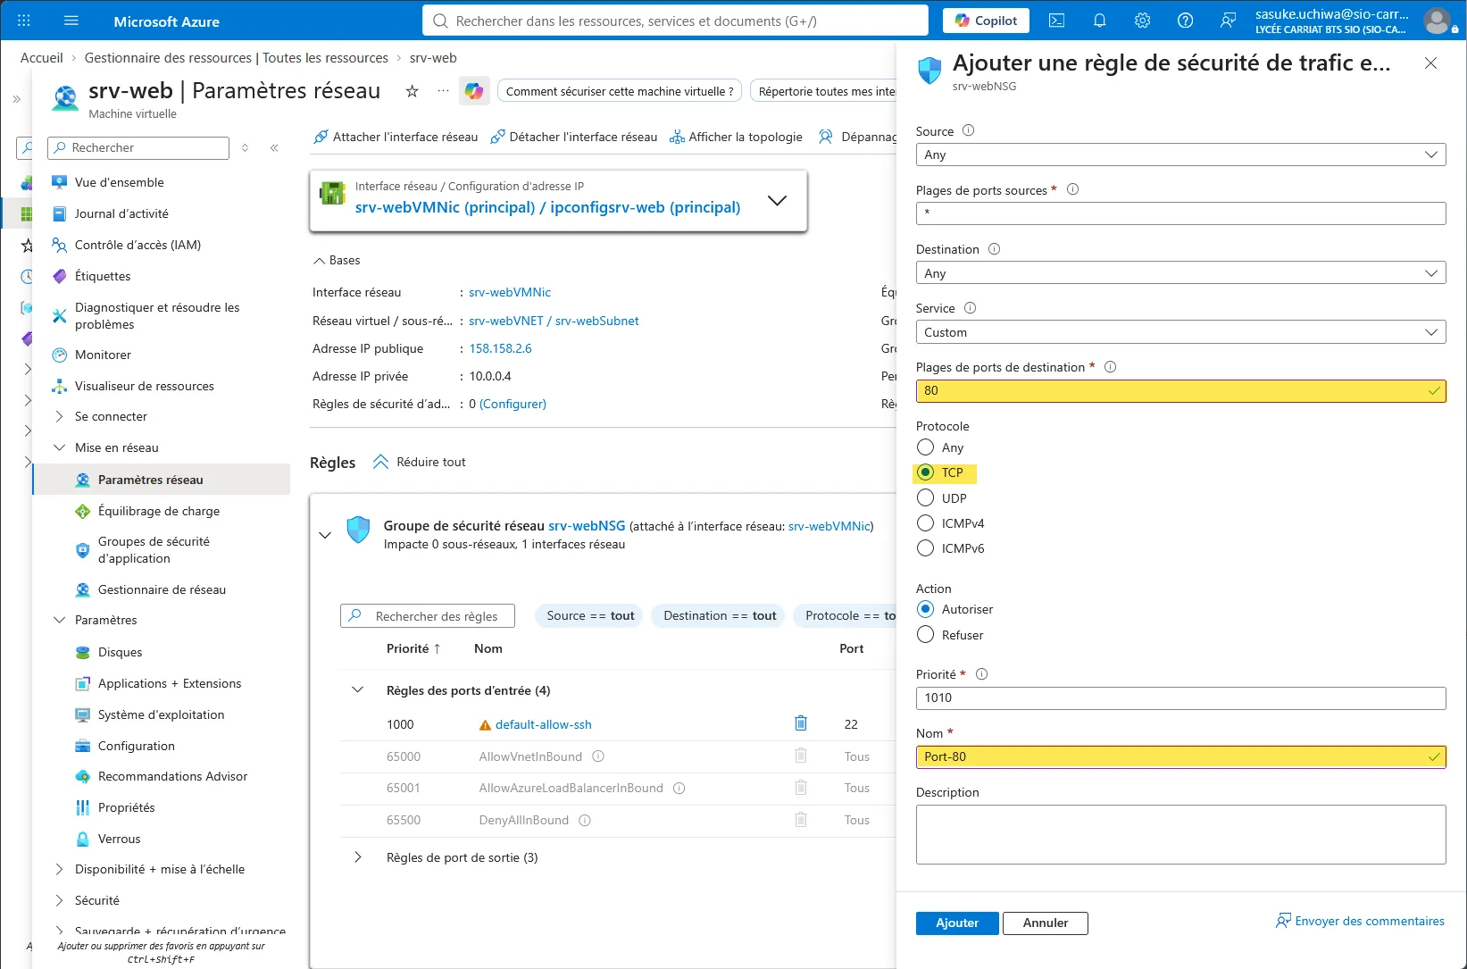Close the add security rule panel
This screenshot has height=969, width=1467.
point(1430,63)
